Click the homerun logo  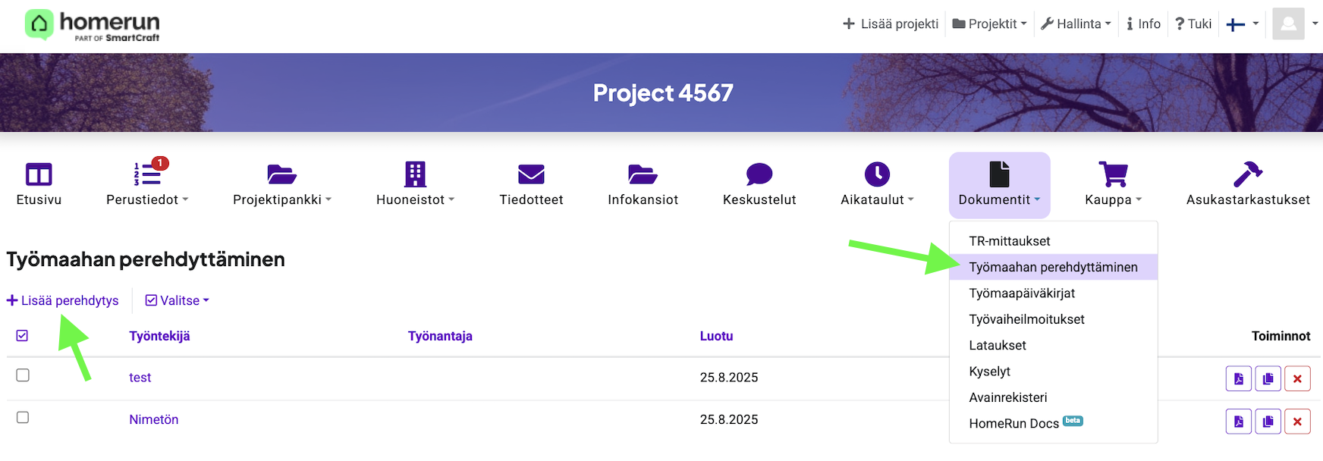[x=93, y=25]
